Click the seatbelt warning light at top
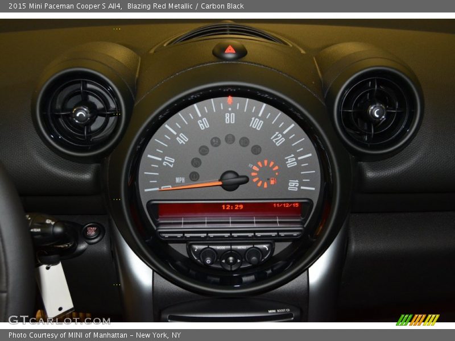455x341 pixels. click(x=230, y=100)
